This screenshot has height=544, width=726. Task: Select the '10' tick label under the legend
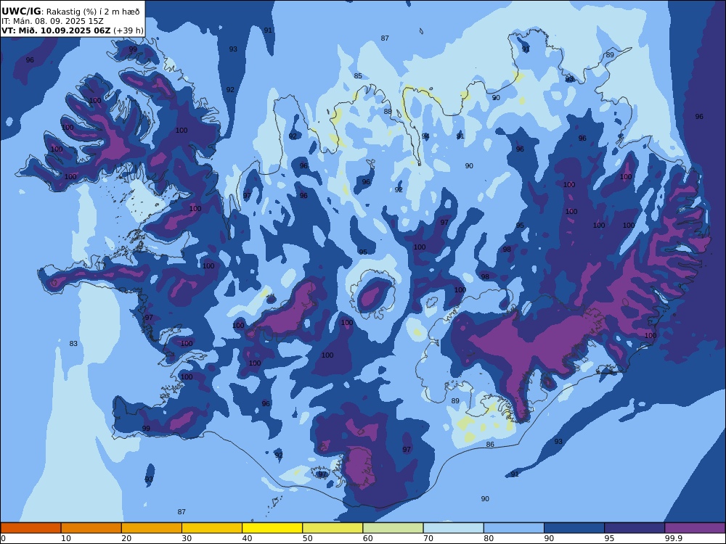coord(66,538)
